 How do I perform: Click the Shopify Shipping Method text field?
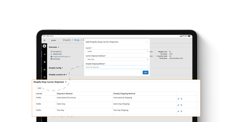117,67
